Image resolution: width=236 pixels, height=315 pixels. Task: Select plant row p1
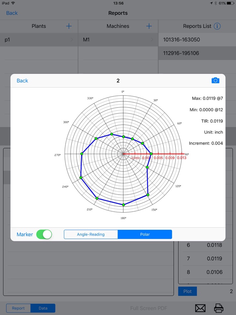pos(39,40)
